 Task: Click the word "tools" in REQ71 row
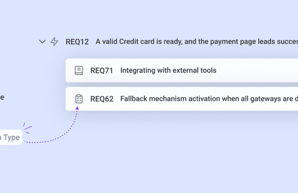[x=208, y=70]
